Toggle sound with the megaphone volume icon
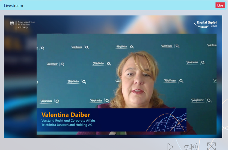This screenshot has height=150, width=228. 191,146
